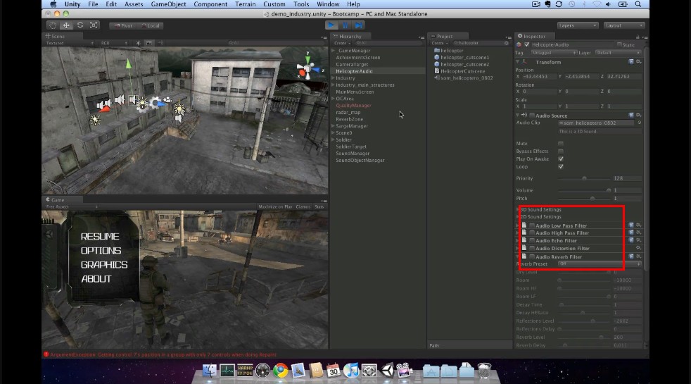
Task: Expand the Industry hierarchy item
Action: click(333, 78)
